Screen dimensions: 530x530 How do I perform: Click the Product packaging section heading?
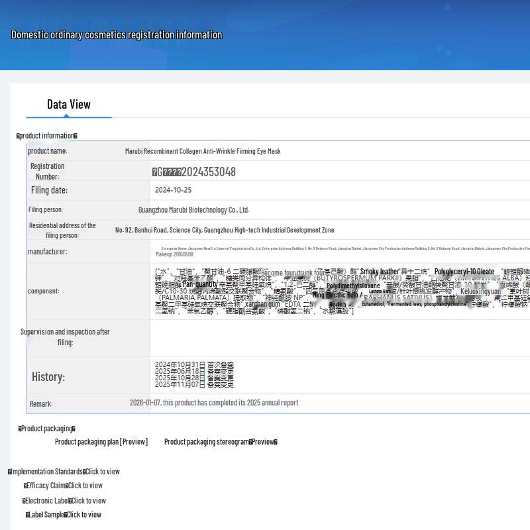pos(47,429)
